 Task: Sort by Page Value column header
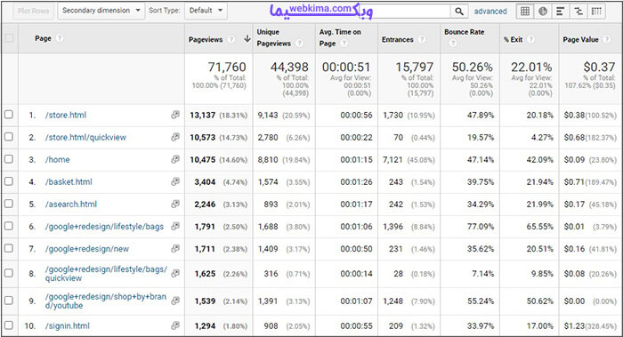(x=580, y=40)
